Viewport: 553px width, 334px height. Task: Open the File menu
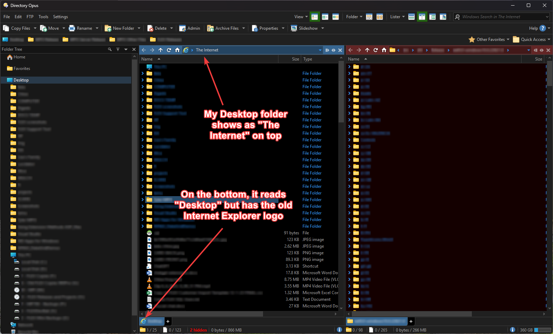click(x=7, y=17)
